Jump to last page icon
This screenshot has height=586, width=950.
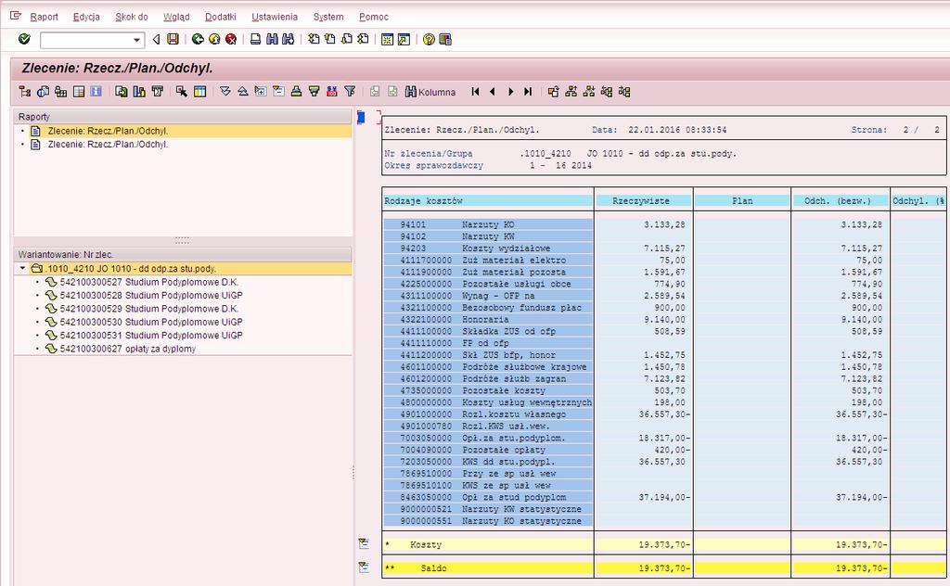(363, 39)
